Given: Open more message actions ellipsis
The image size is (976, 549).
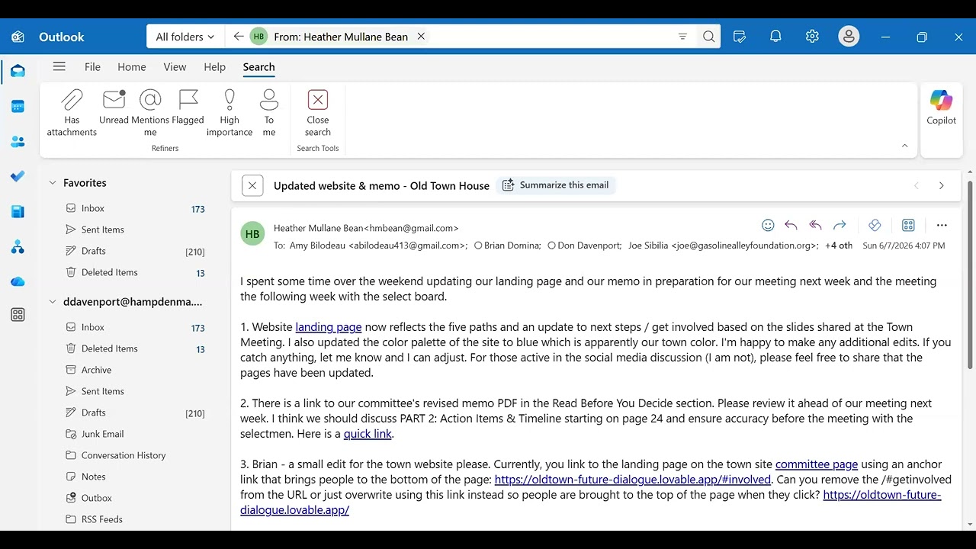Looking at the screenshot, I should click(942, 225).
